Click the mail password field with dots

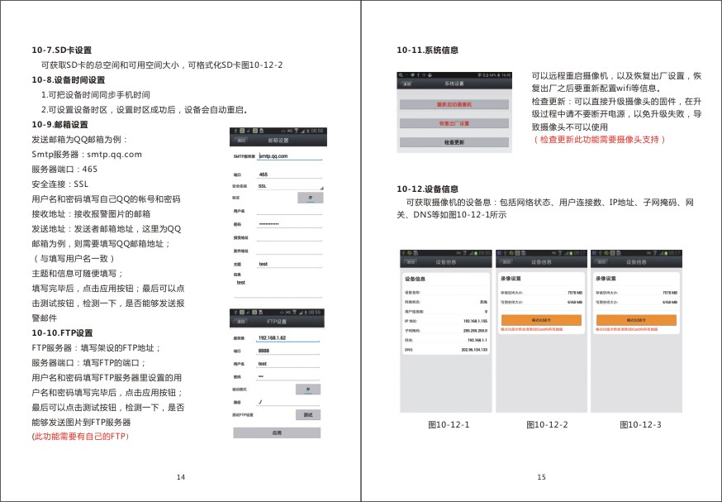tap(290, 224)
